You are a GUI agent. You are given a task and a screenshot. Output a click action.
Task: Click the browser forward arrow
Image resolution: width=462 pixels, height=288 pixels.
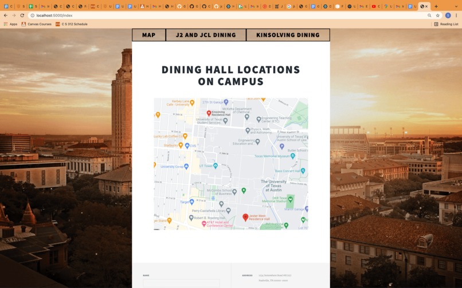[x=14, y=15]
